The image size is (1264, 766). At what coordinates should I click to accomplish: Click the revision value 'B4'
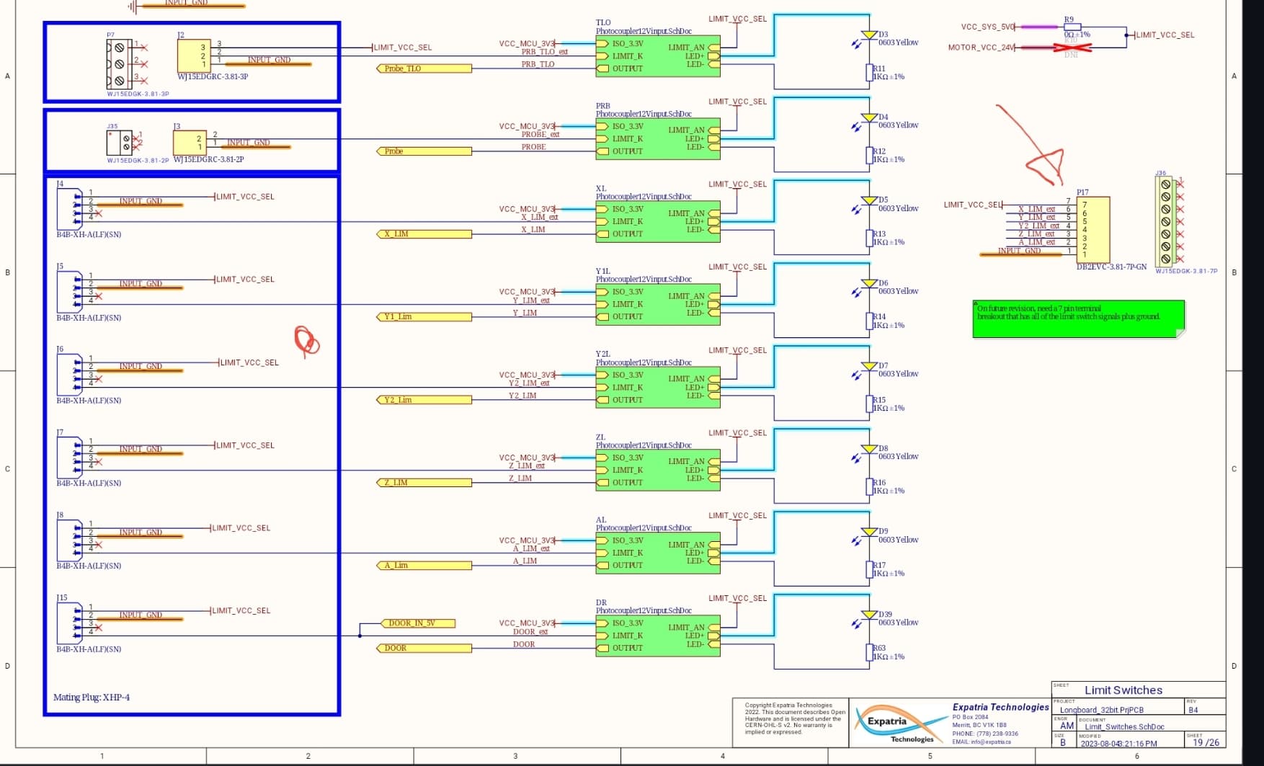tap(1193, 710)
